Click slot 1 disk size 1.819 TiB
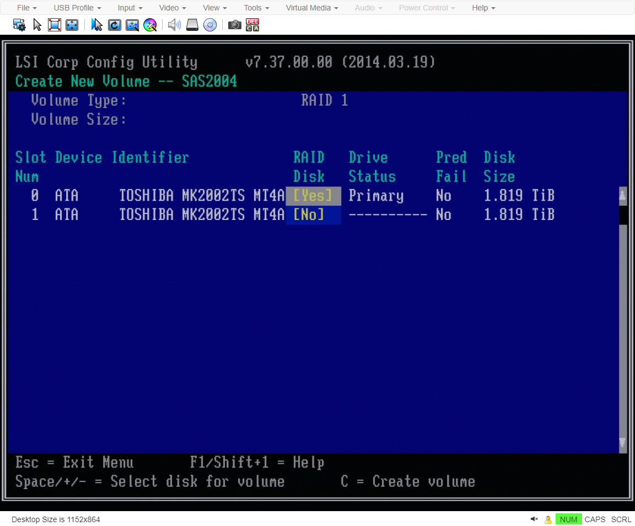 point(519,215)
